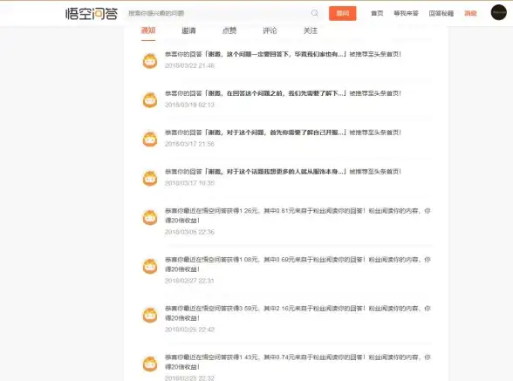This screenshot has height=381, width=513.
Task: Click mascot icon beside 2018/02/26 22:42 notice
Action: (150, 315)
